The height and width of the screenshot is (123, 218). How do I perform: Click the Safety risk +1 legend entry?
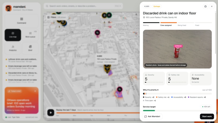[x=163, y=97]
